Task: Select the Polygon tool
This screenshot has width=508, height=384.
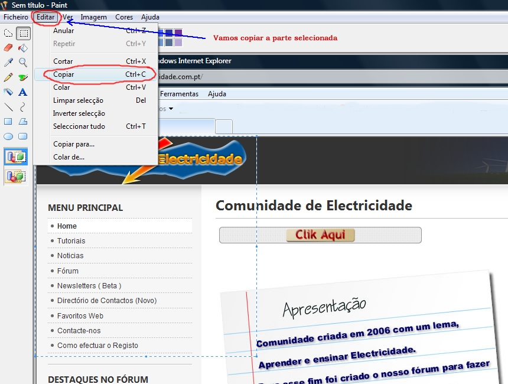Action: coord(23,122)
